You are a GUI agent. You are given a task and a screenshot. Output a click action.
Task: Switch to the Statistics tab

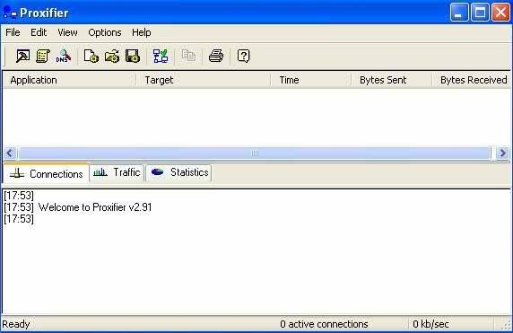pyautogui.click(x=179, y=172)
